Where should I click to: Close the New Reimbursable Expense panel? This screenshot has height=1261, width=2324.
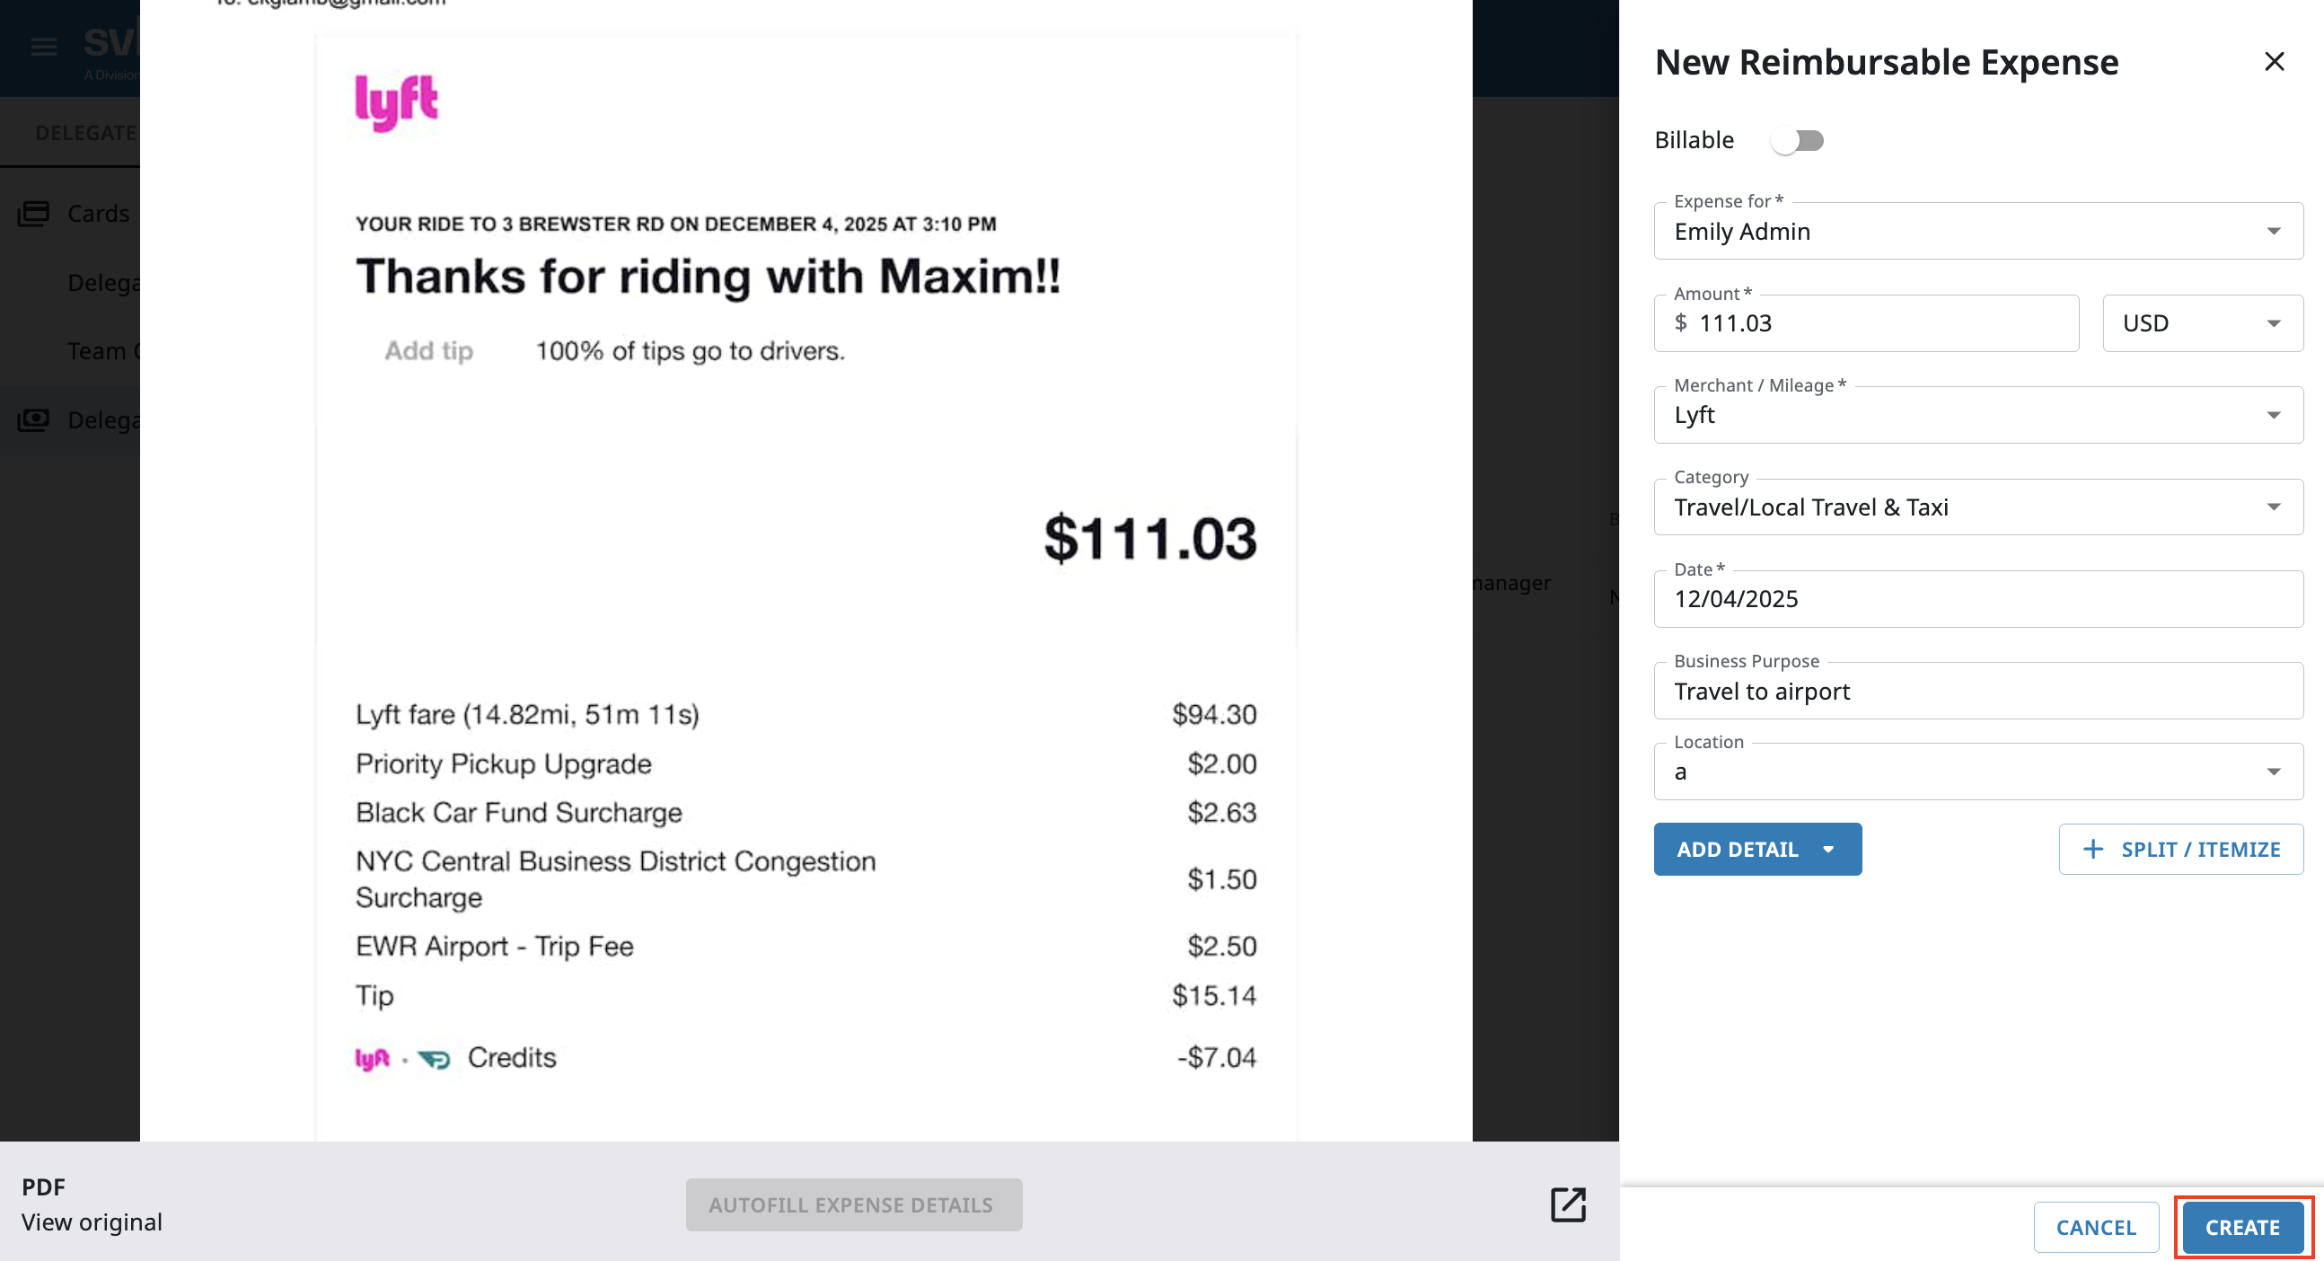pos(2274,61)
